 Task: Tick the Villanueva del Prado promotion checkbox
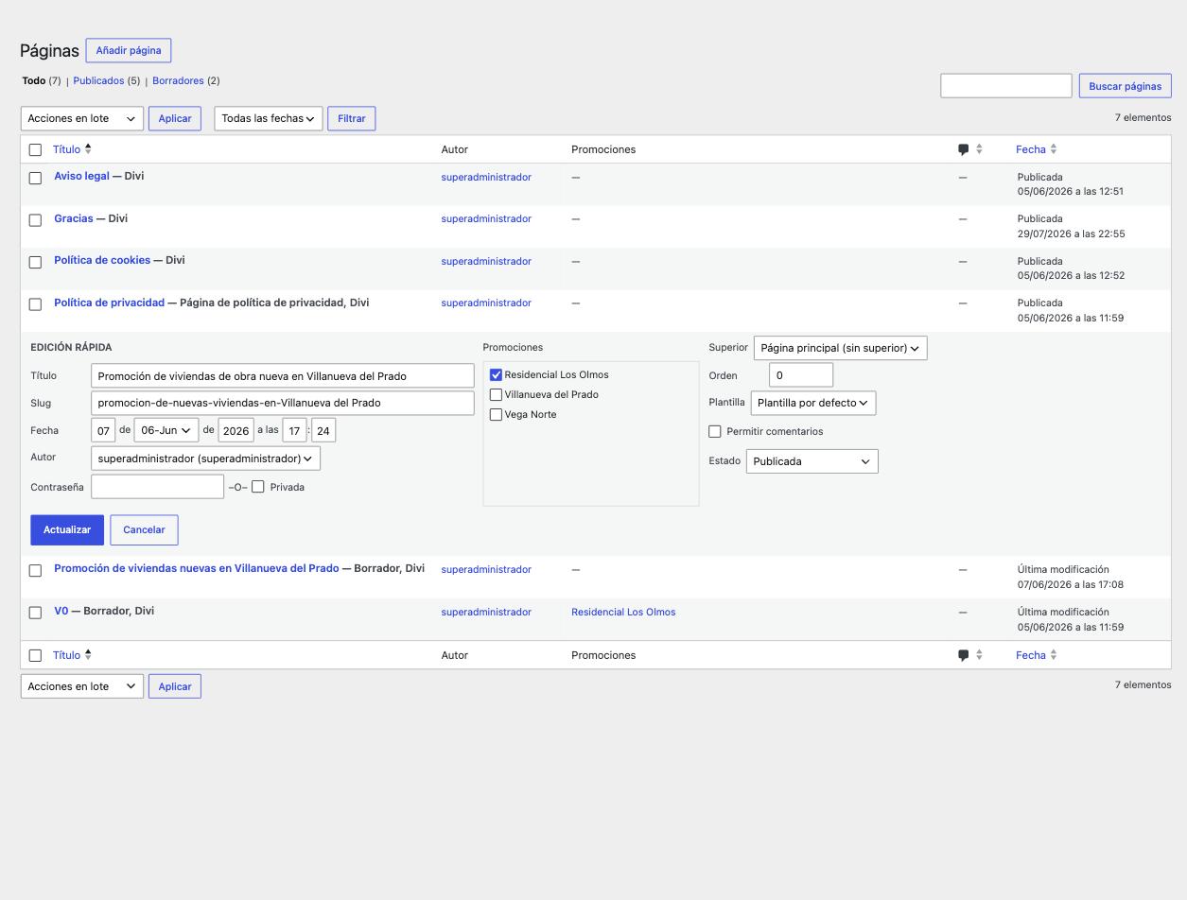(496, 395)
